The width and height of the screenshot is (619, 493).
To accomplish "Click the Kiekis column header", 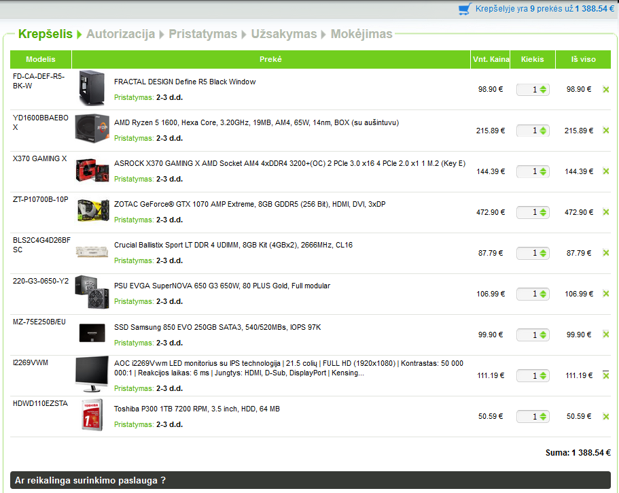I will (533, 59).
